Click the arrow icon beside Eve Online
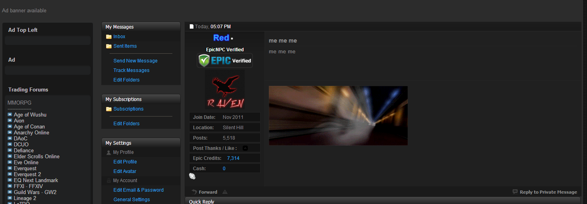 [x=10, y=162]
